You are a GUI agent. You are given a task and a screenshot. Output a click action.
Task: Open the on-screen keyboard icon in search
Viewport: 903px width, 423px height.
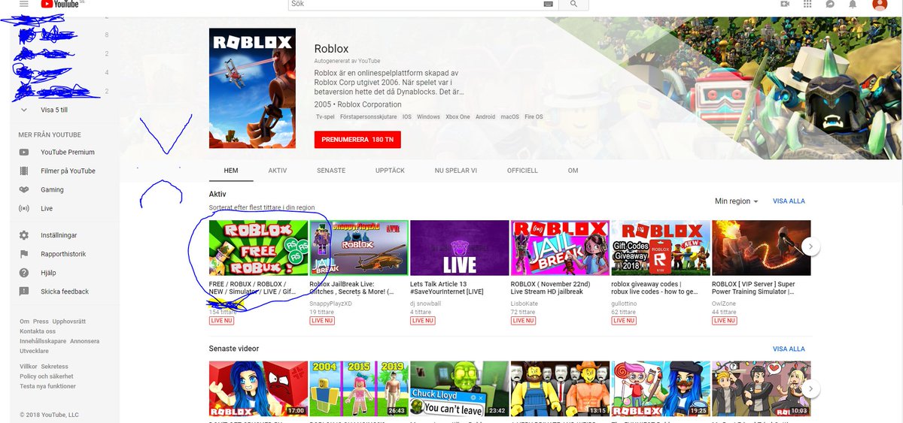click(x=548, y=4)
